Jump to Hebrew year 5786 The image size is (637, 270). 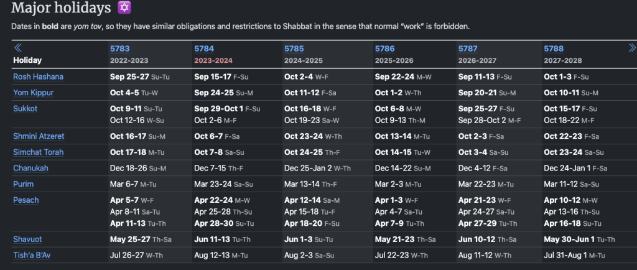pos(384,49)
